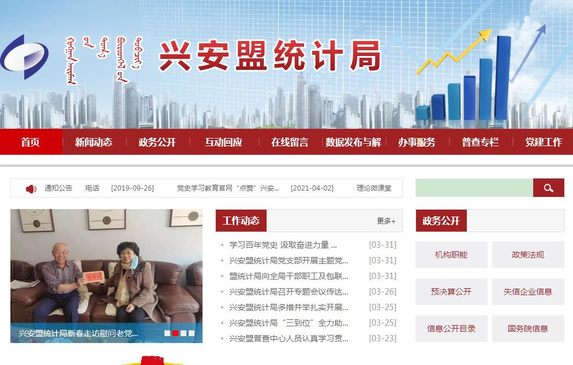Click the green search input field
This screenshot has height=365, width=573.
[x=474, y=188]
